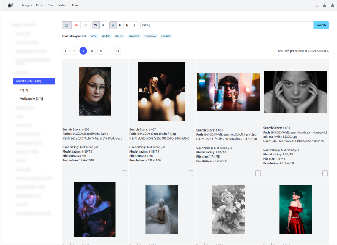Click the upload icon in the top-right corner
The width and height of the screenshot is (337, 245).
(x=332, y=5)
